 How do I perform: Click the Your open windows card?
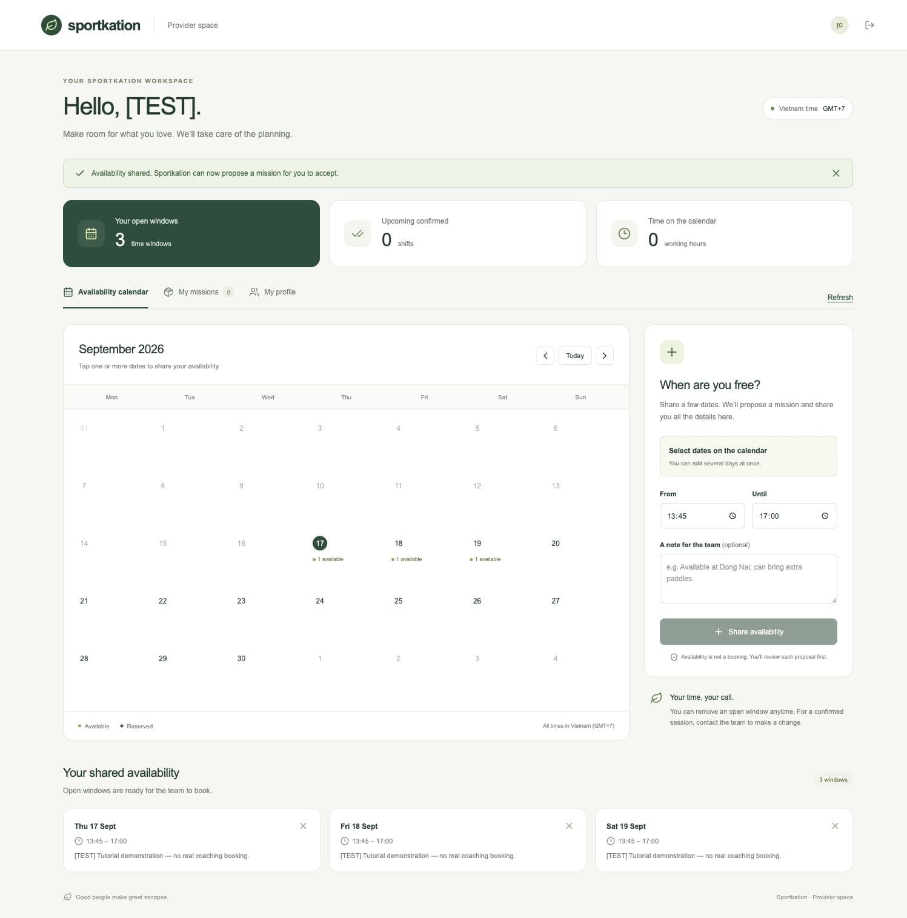coord(191,233)
